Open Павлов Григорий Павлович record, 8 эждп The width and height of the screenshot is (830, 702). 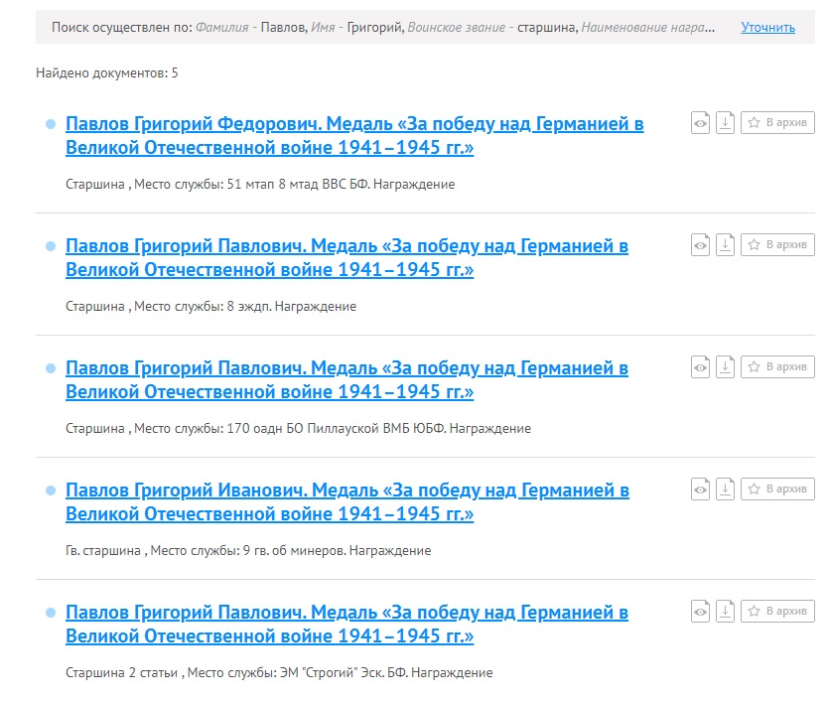coord(346,258)
